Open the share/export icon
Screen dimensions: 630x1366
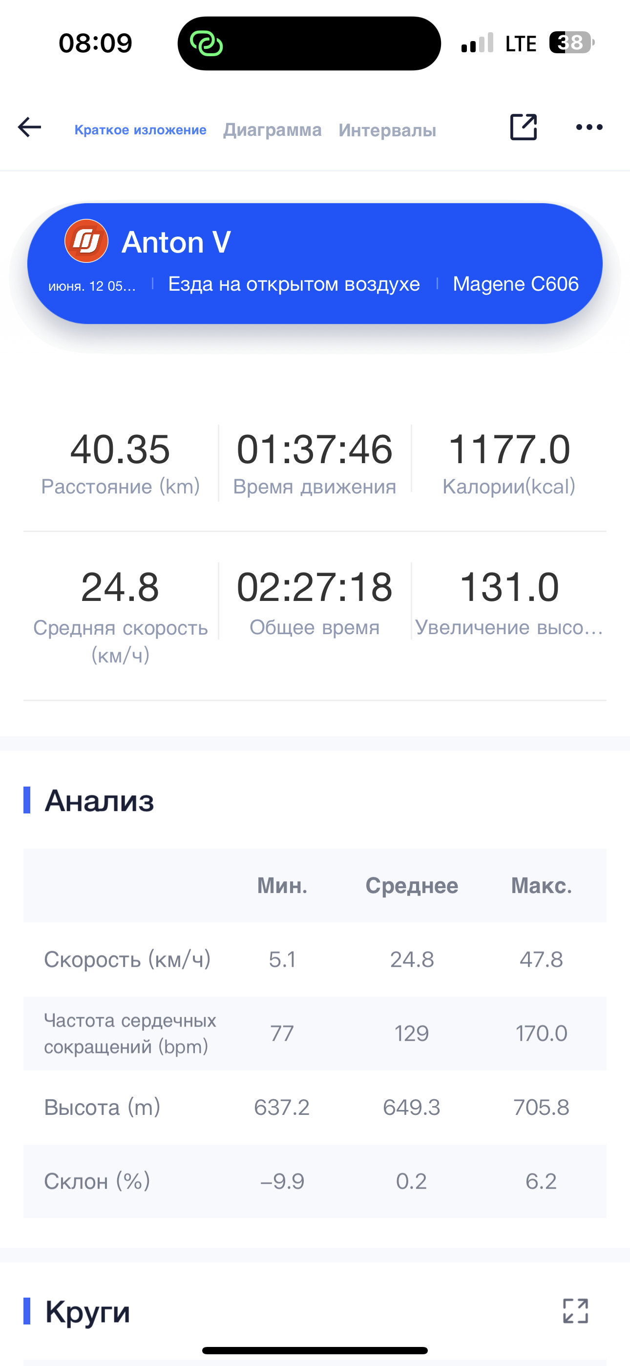(x=524, y=127)
